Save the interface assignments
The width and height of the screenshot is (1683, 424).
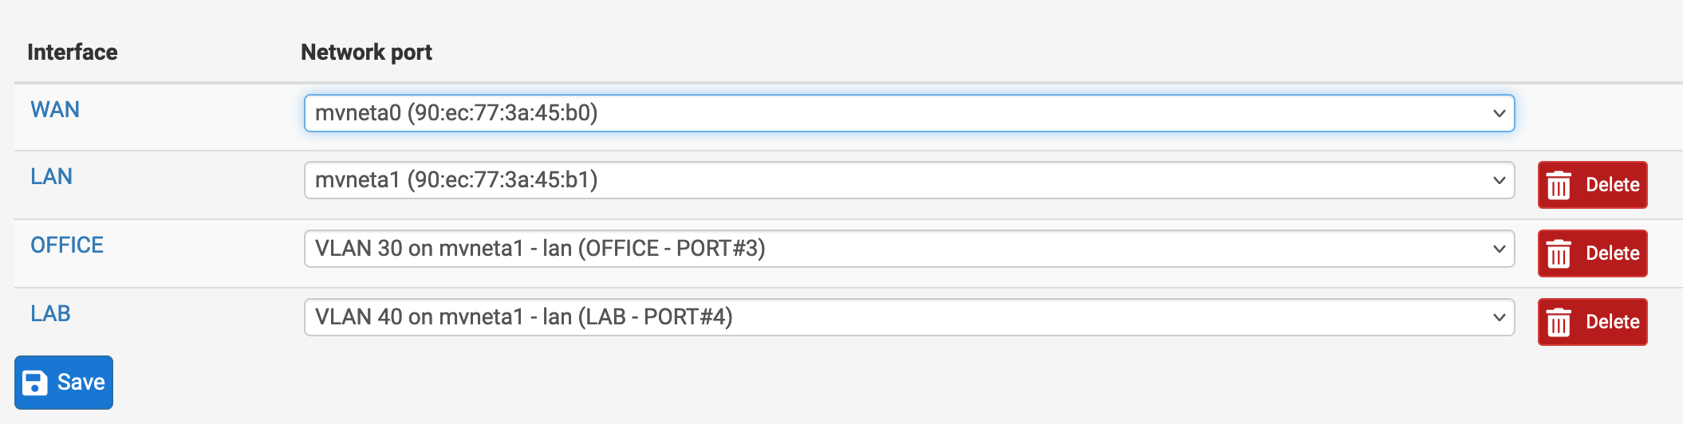(x=64, y=383)
